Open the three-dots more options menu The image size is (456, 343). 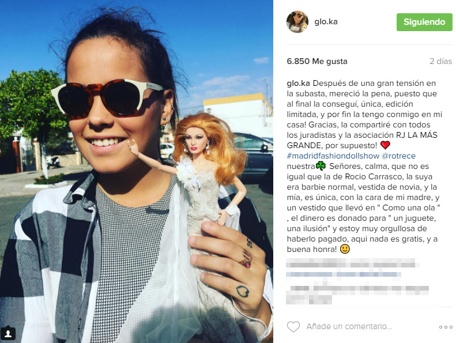point(446,327)
